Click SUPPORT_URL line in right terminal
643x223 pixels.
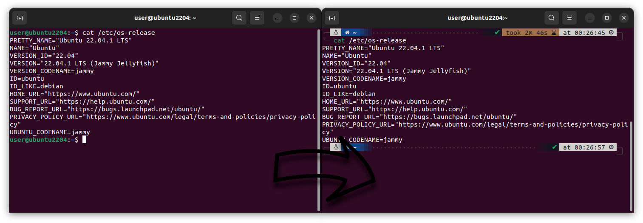pos(395,109)
